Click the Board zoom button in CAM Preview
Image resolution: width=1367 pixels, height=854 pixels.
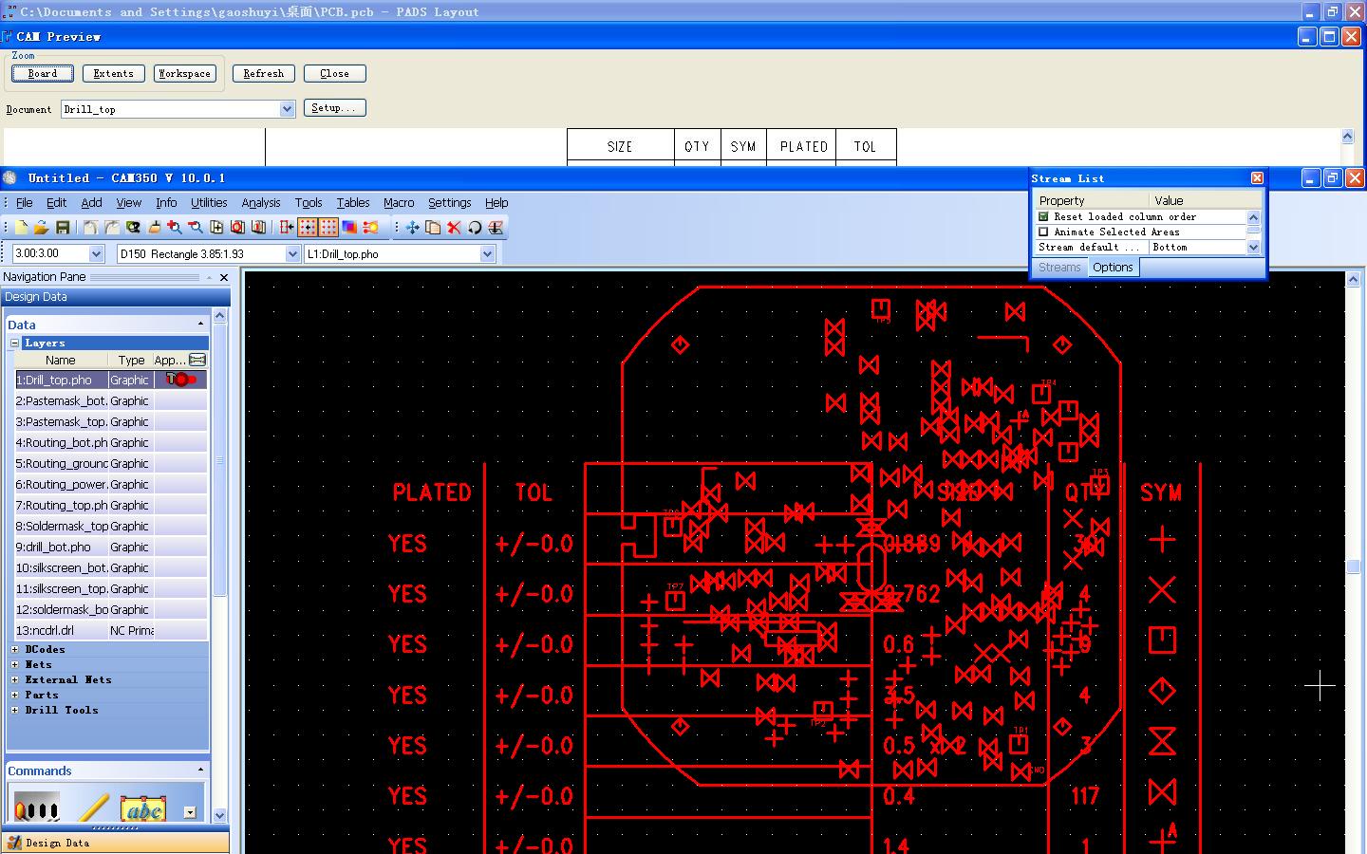(x=43, y=73)
